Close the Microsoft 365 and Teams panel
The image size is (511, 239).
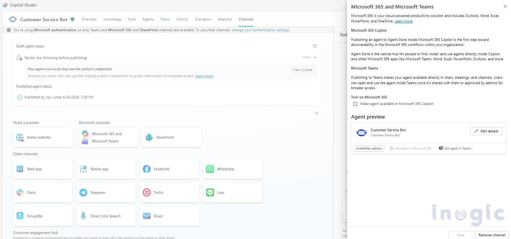coord(505,7)
